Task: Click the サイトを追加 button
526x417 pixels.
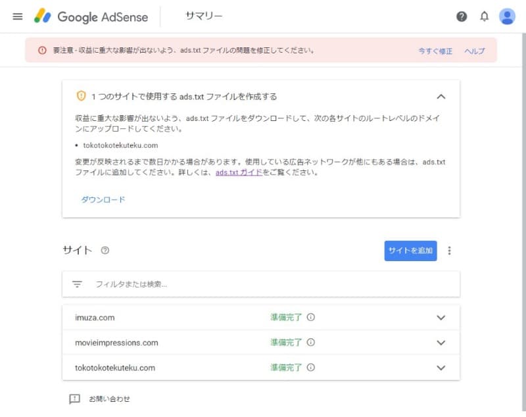Action: coord(410,251)
